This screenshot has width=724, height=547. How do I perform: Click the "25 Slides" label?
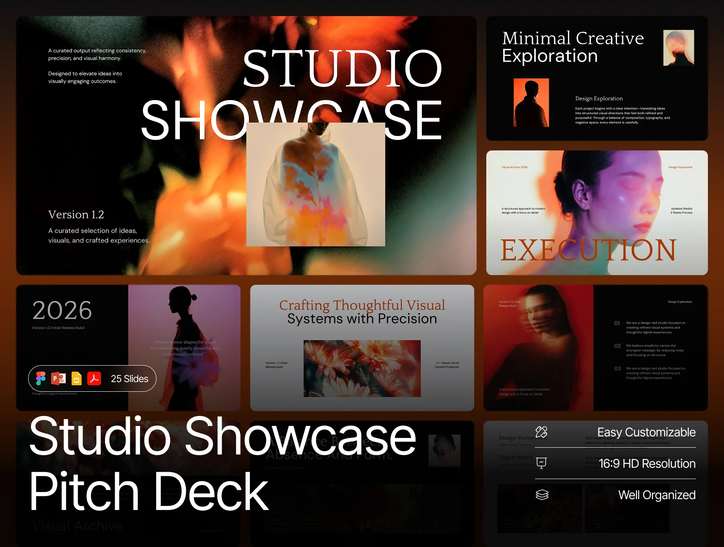(x=130, y=379)
